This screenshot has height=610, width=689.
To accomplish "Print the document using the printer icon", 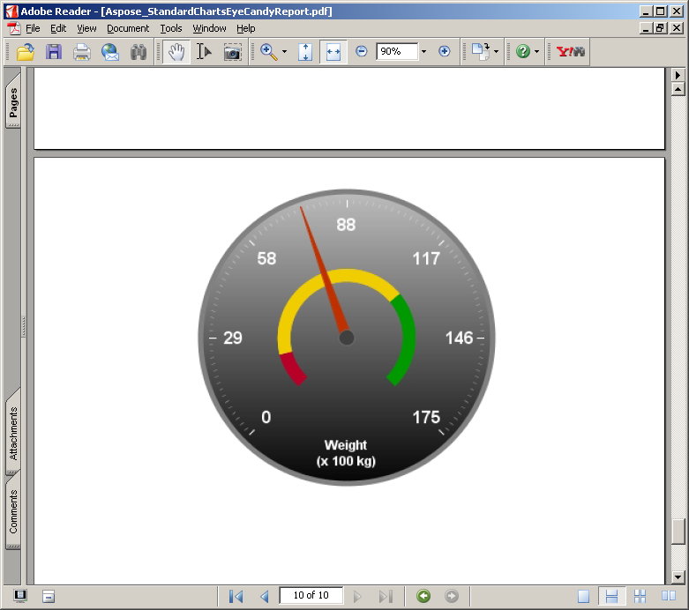I will pos(82,52).
